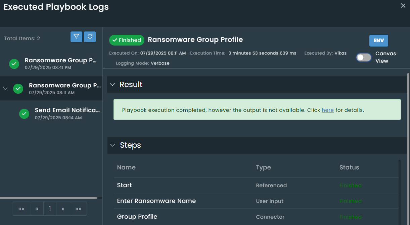Click green check icon of 08:11 AM log
This screenshot has height=225, width=410.
(18, 89)
